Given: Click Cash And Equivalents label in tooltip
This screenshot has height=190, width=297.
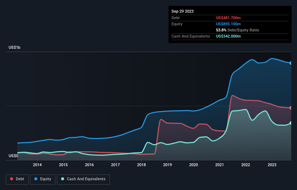Looking at the screenshot, I should tap(191, 36).
